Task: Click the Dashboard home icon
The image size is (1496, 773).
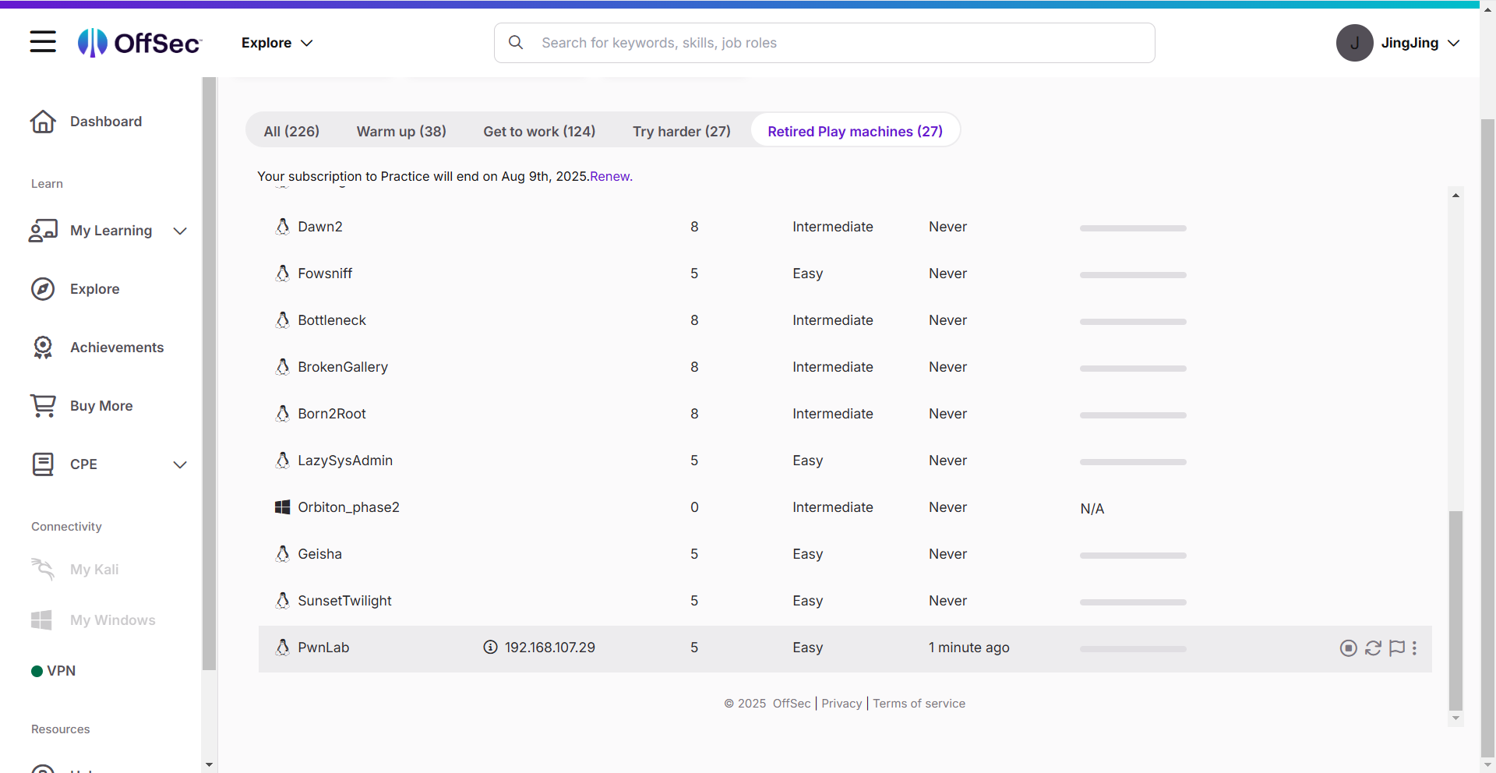Action: pos(43,122)
